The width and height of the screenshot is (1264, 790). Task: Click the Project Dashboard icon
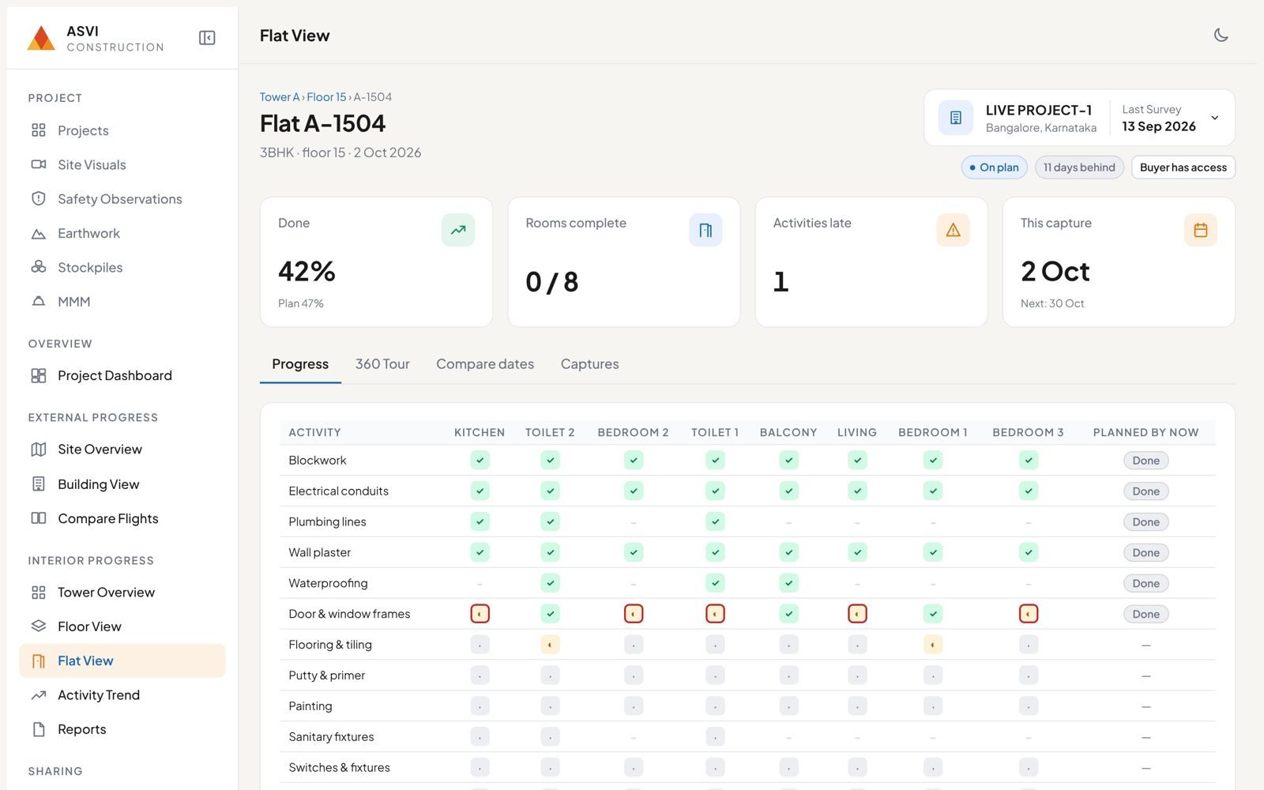[38, 375]
